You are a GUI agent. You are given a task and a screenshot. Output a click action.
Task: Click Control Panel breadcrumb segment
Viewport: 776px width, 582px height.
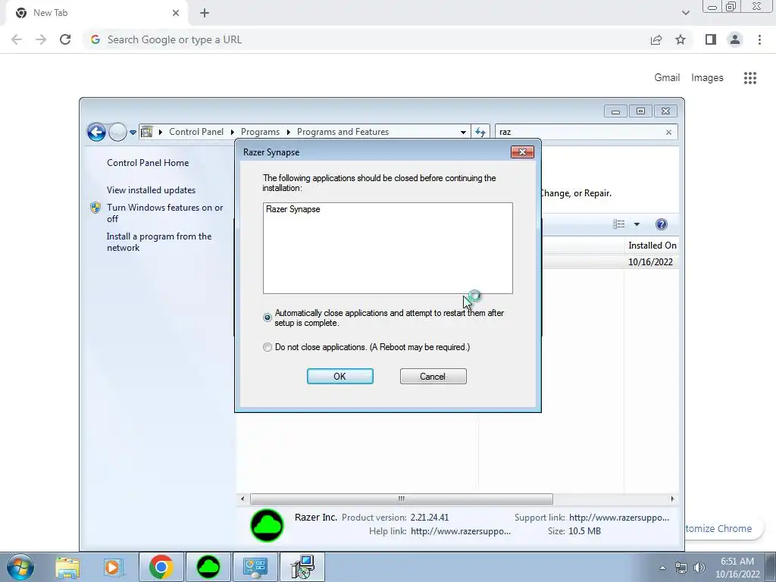pyautogui.click(x=196, y=132)
